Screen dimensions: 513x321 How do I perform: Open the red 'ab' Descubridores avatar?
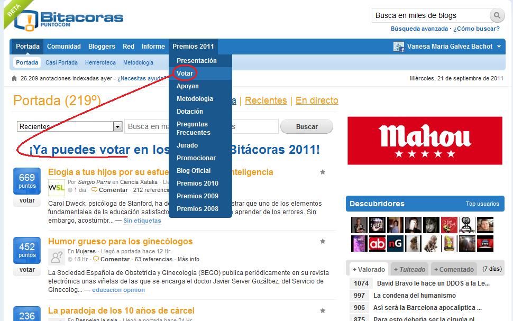(377, 244)
